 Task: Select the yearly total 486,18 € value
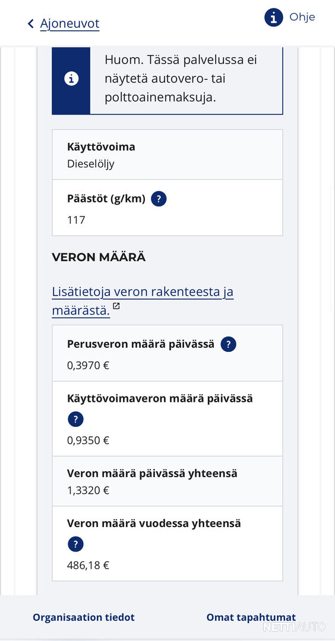pos(88,566)
